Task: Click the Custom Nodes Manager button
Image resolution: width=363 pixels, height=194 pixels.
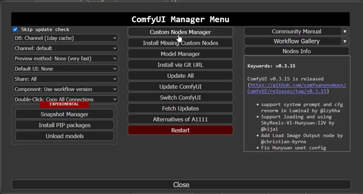Action: click(x=180, y=32)
